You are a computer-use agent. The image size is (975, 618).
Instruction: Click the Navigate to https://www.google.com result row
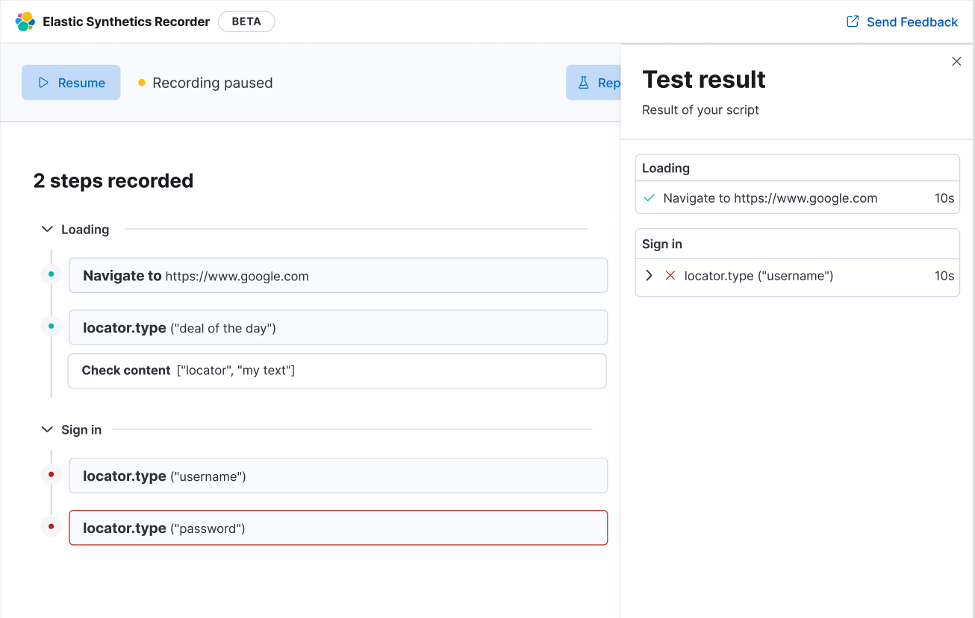797,198
